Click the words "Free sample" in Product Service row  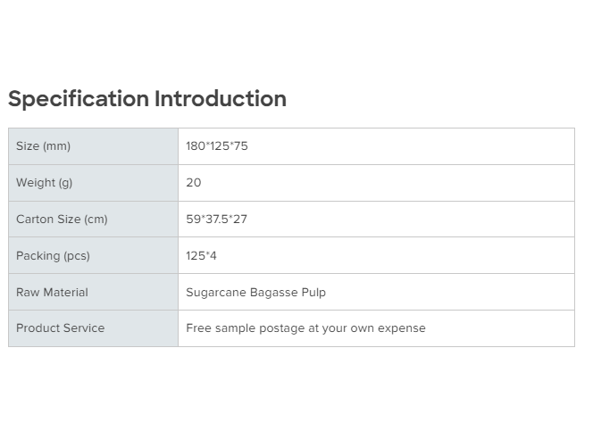click(x=222, y=328)
